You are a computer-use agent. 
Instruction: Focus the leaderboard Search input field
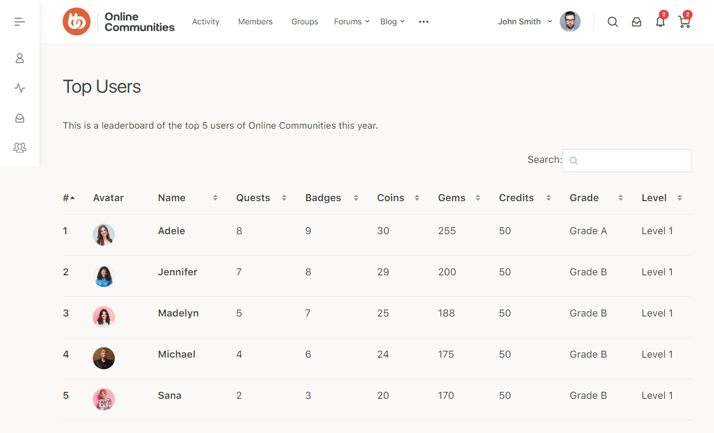coord(626,161)
